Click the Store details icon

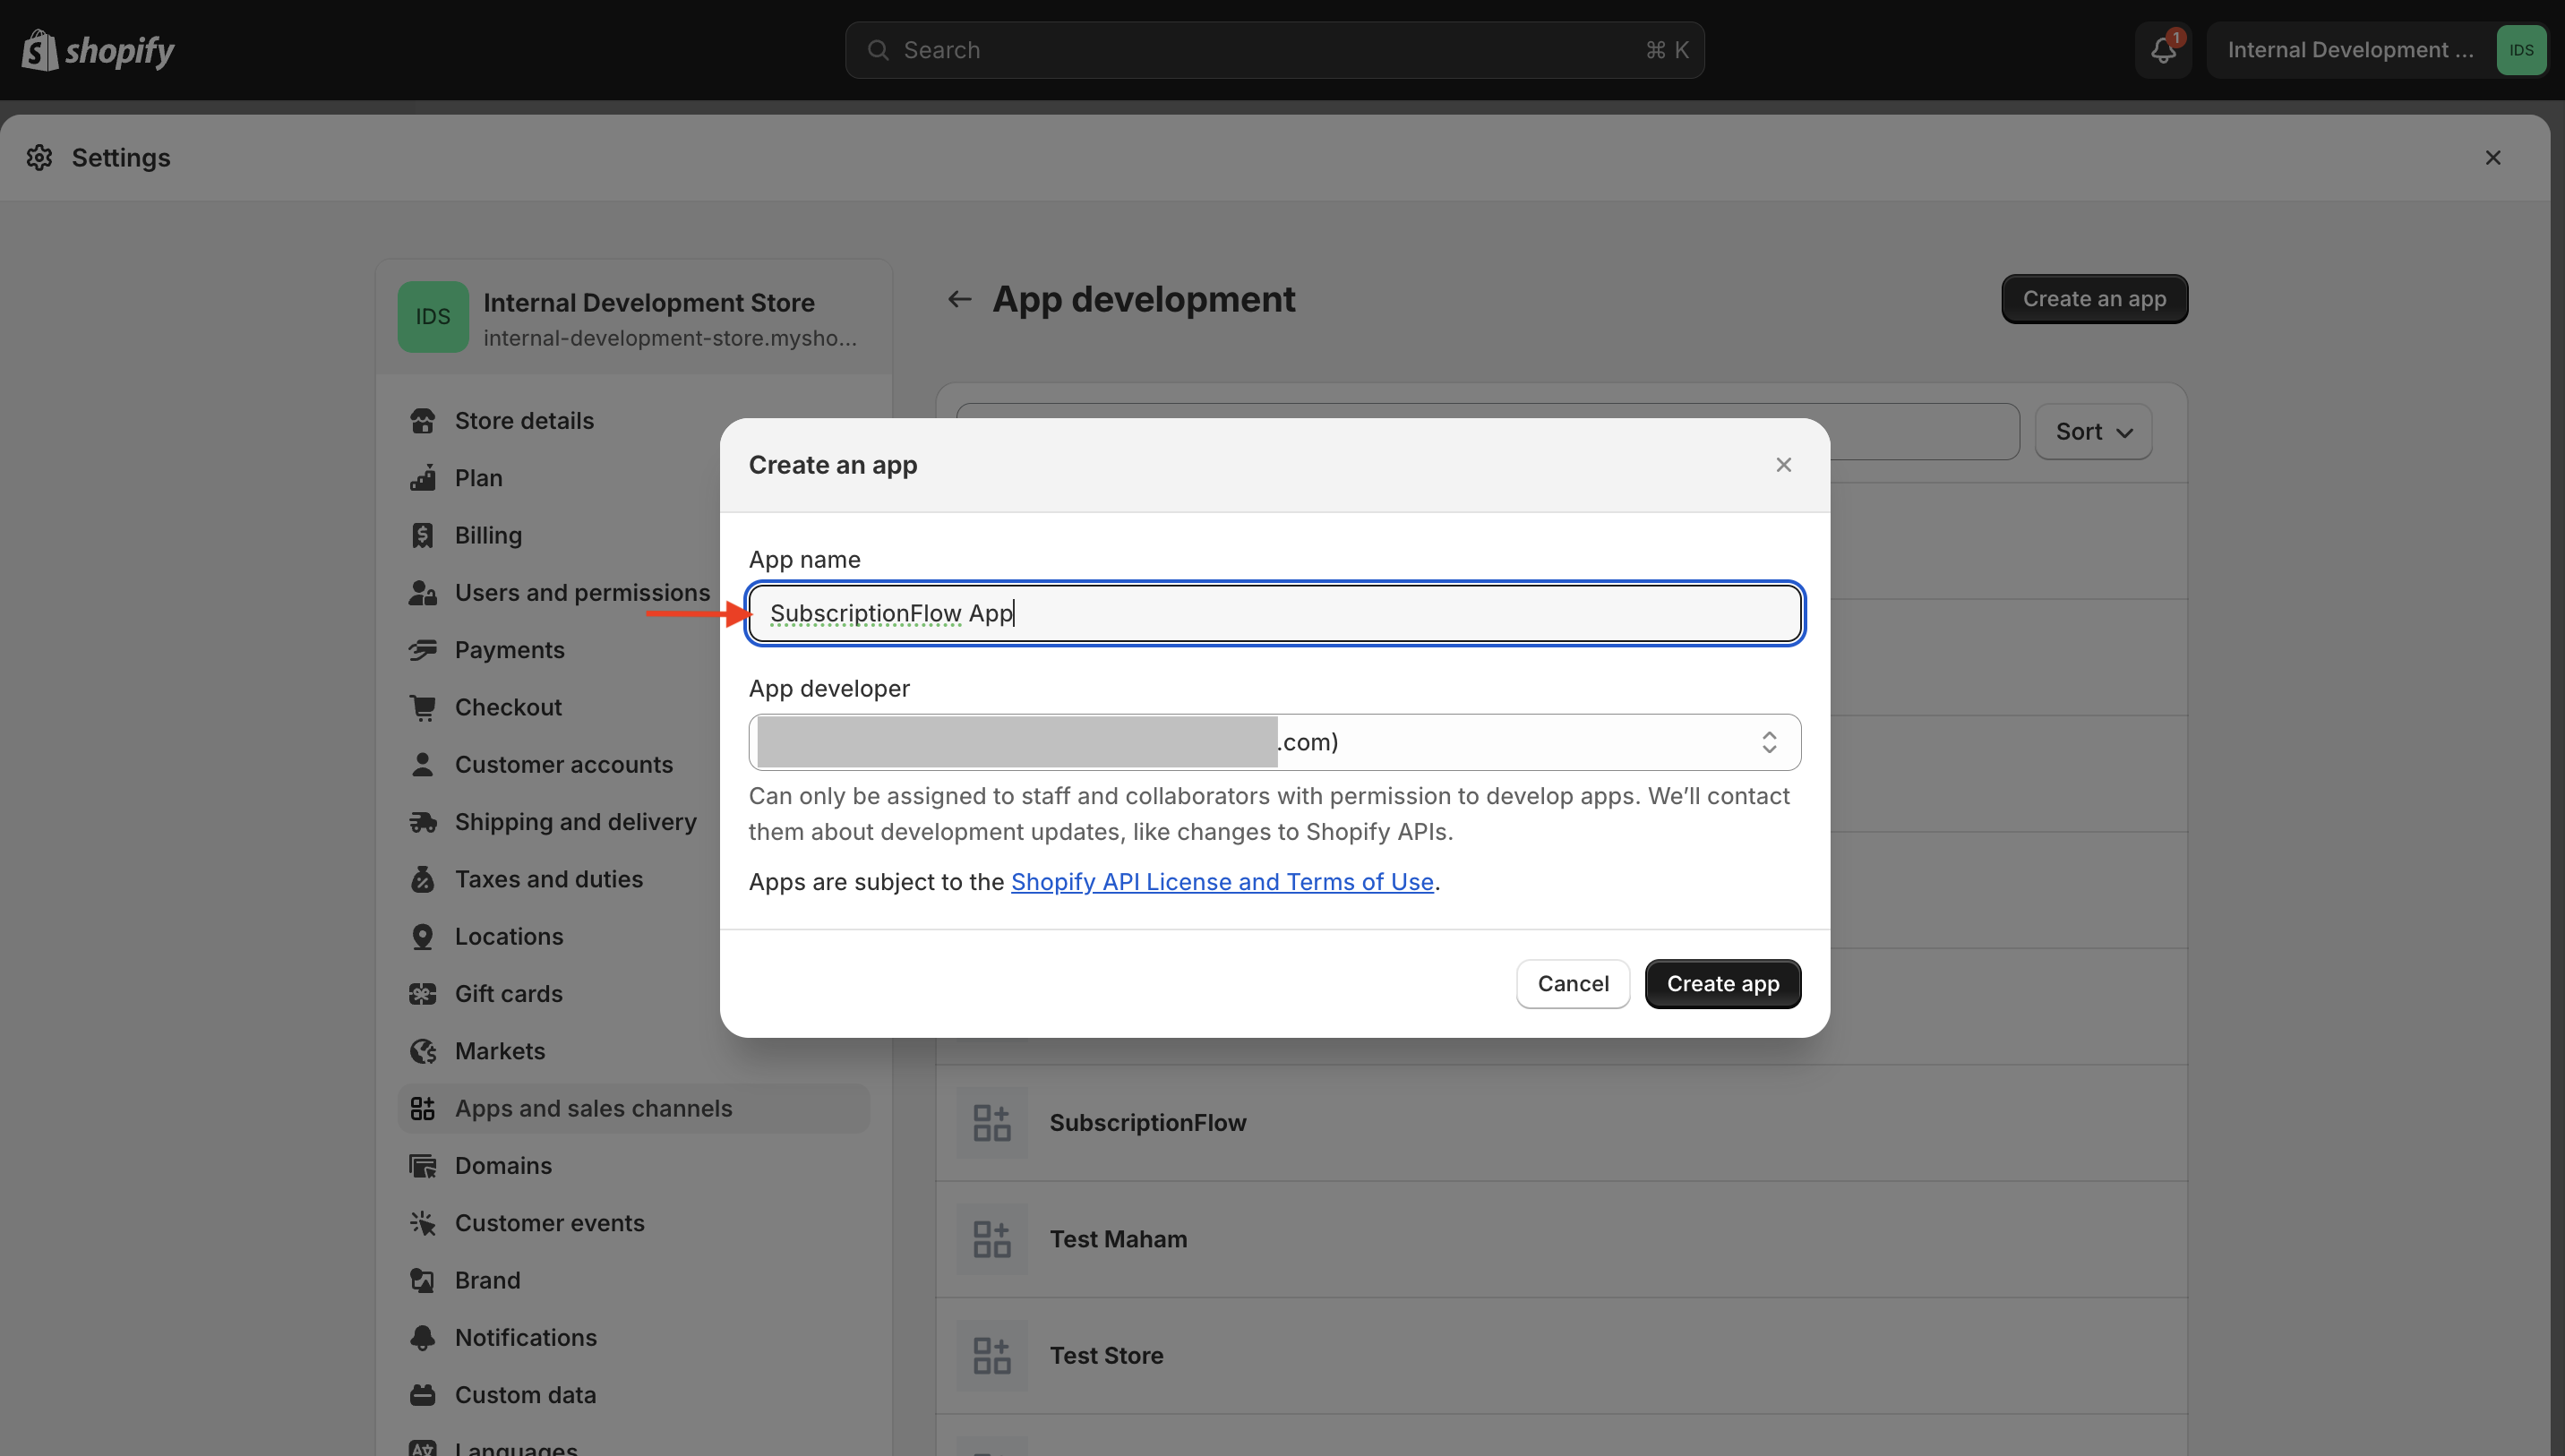pyautogui.click(x=422, y=421)
